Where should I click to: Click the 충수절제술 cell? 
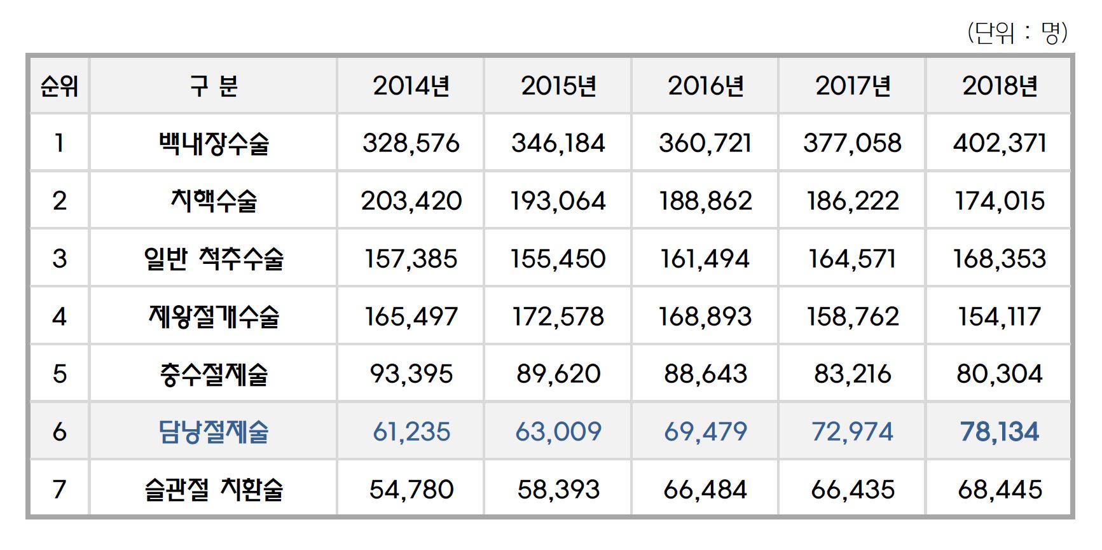pyautogui.click(x=214, y=374)
